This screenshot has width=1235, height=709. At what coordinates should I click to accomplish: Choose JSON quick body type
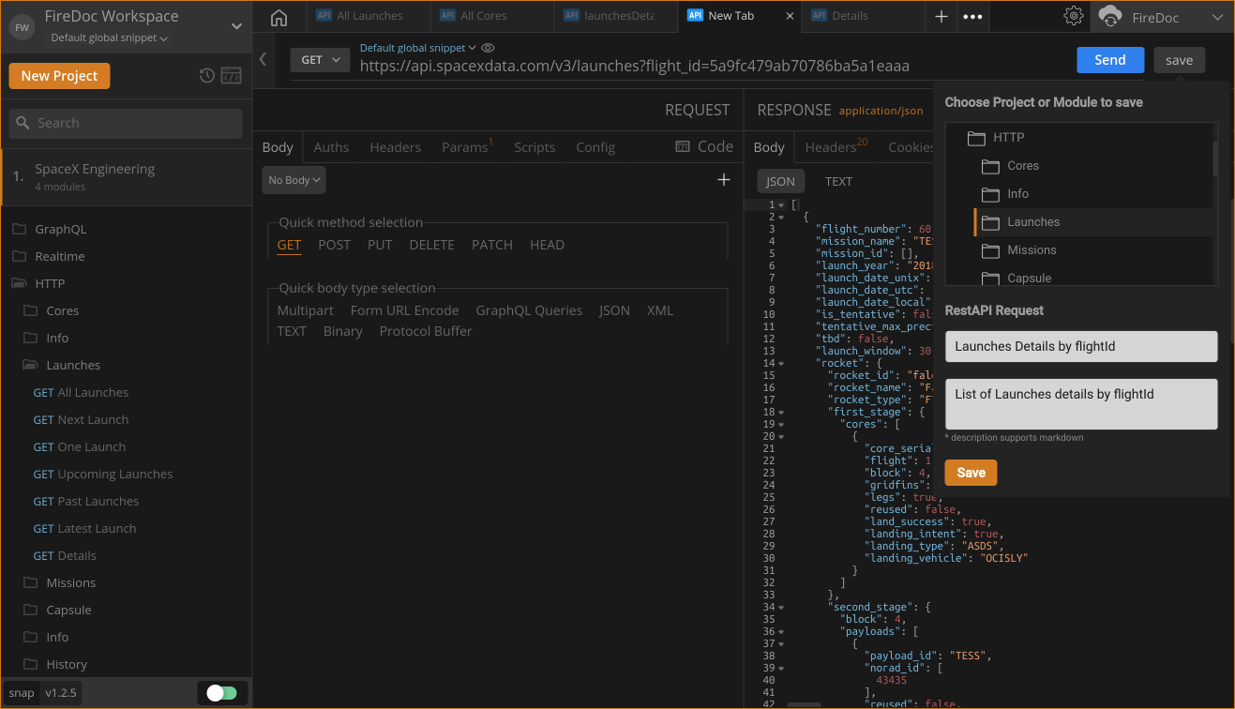click(x=614, y=310)
